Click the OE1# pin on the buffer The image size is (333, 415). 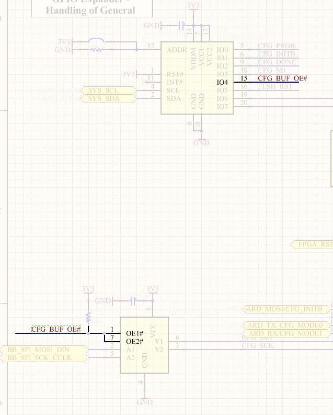pyautogui.click(x=134, y=333)
